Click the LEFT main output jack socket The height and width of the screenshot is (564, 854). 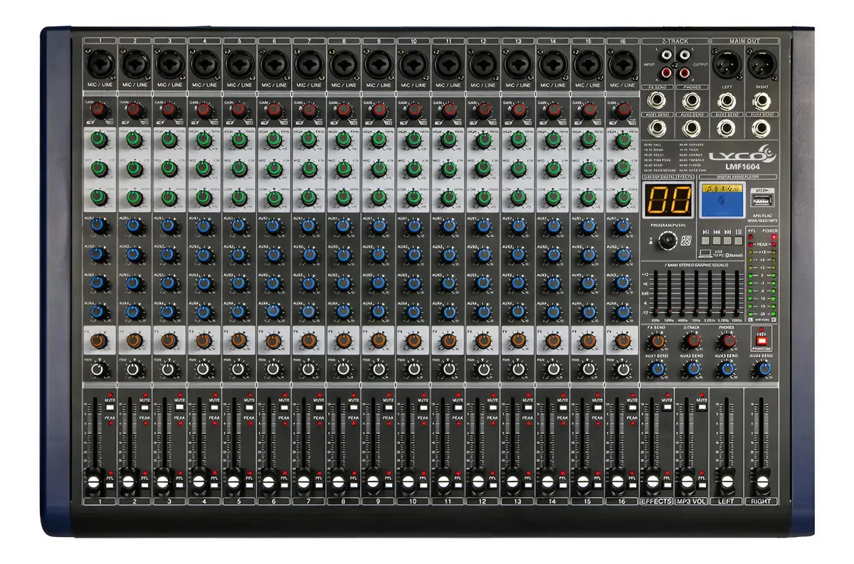coord(727,101)
